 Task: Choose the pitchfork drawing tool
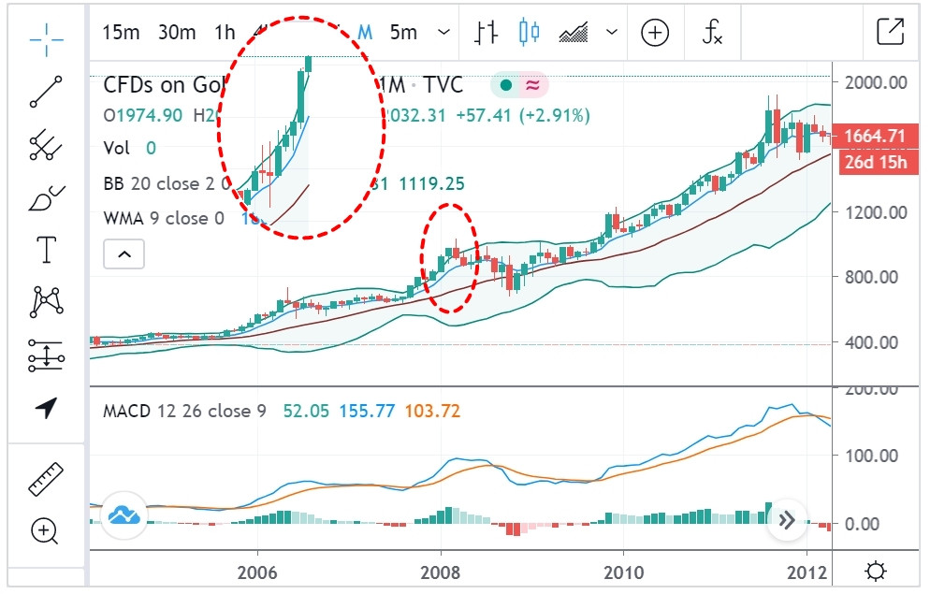45,144
